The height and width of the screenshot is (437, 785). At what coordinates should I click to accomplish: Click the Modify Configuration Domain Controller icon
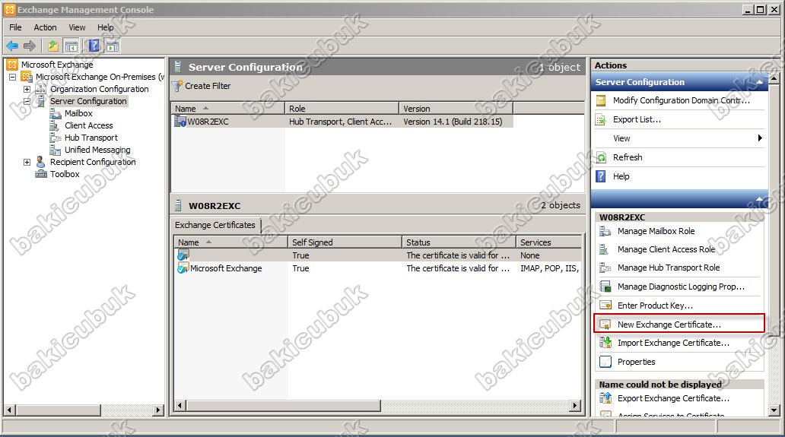click(601, 100)
